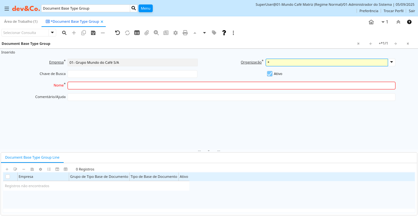Switch to Área de Trabalho tab
This screenshot has height=216, width=418.
click(21, 21)
